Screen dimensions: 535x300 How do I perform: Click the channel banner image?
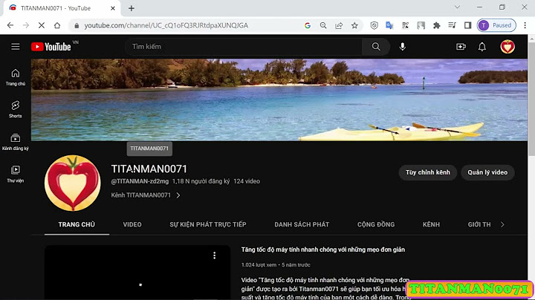point(279,100)
